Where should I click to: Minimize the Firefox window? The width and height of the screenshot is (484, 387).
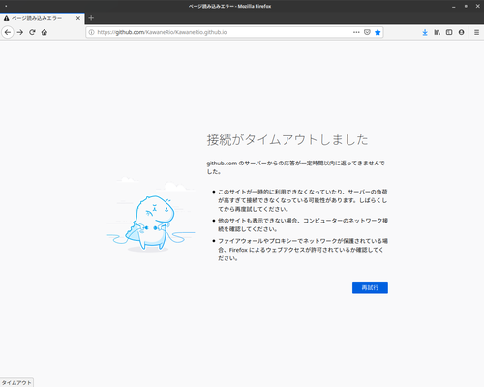[454, 7]
